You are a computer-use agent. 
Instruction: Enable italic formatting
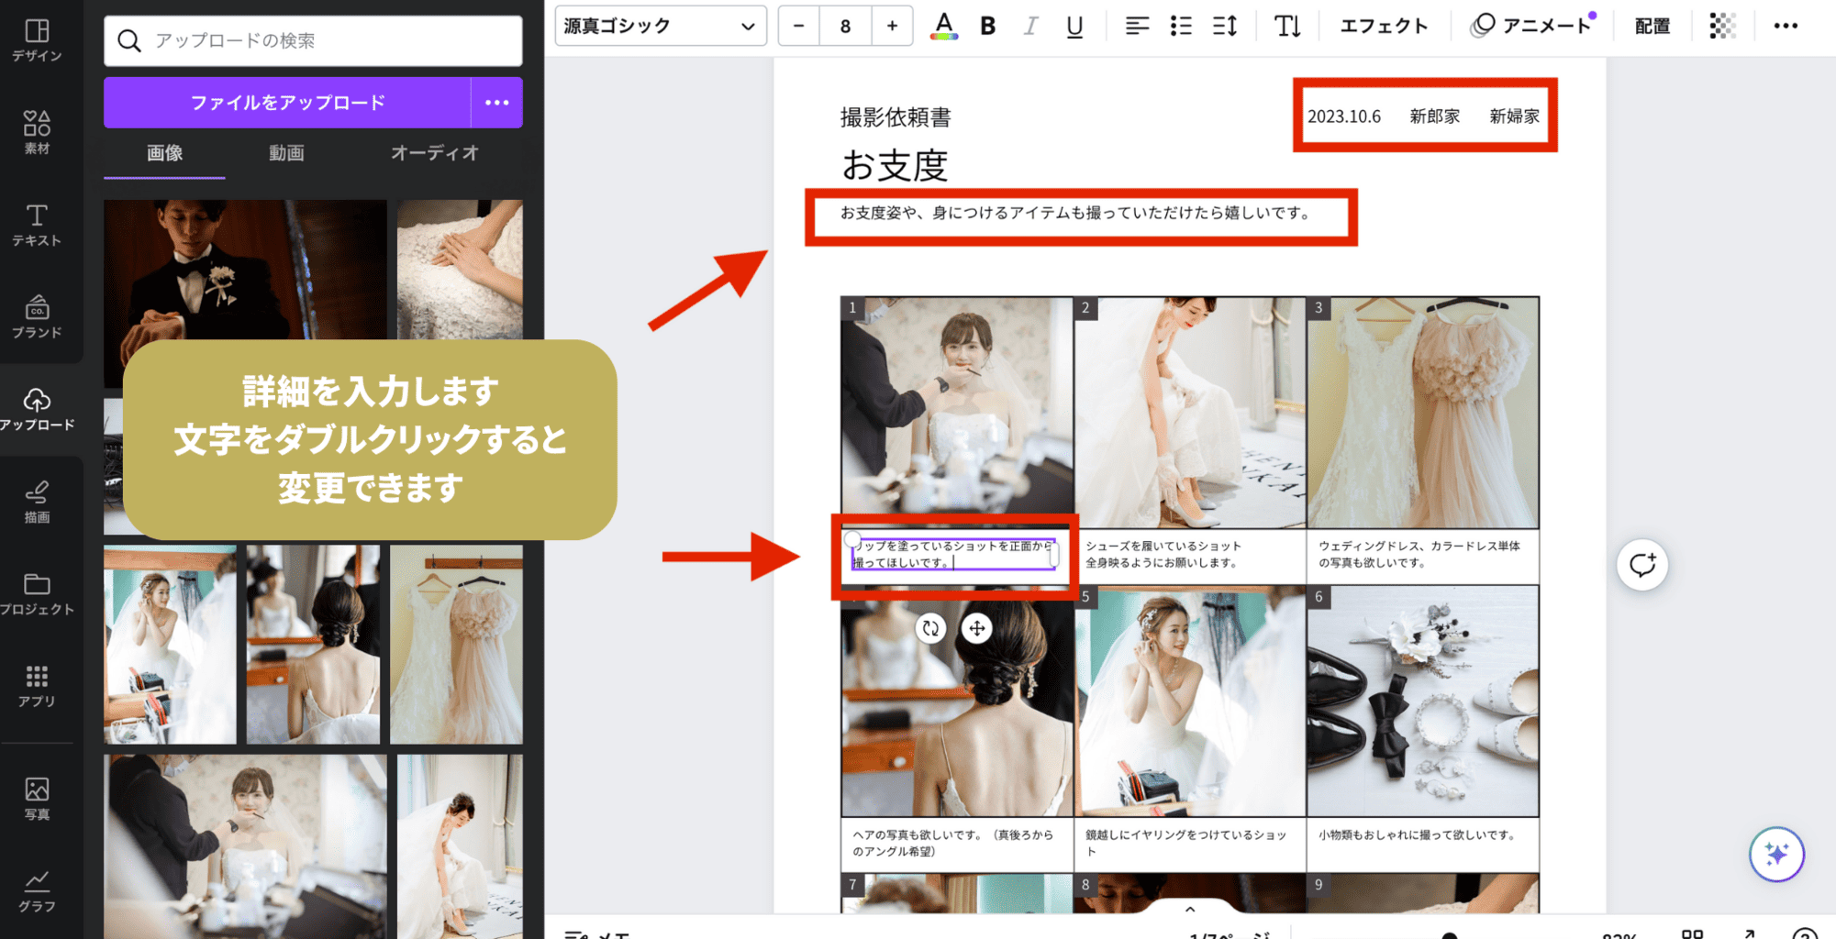pyautogui.click(x=1030, y=26)
